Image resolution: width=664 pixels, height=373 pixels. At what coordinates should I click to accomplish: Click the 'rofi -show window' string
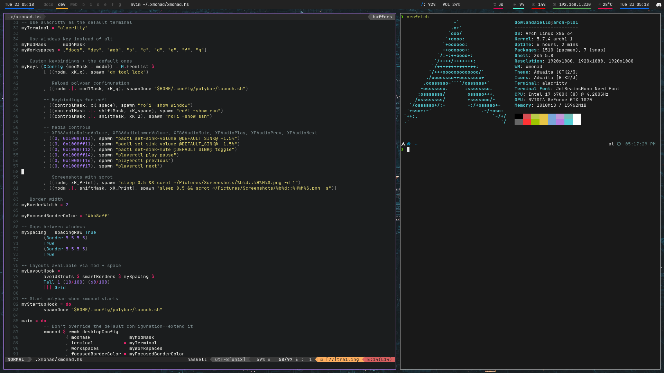coord(164,105)
